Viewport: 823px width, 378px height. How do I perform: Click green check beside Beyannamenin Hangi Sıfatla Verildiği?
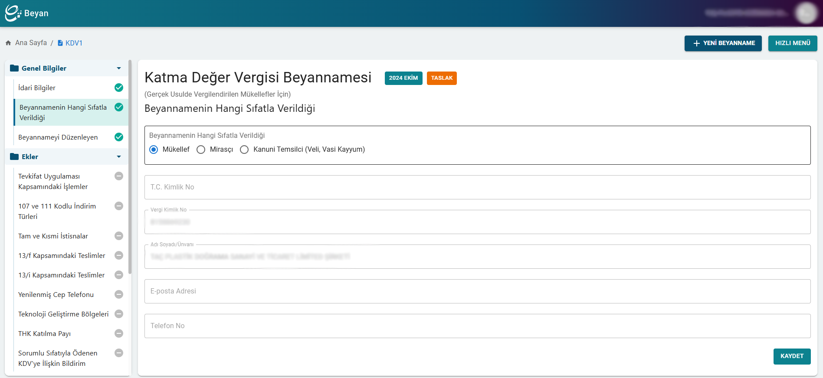[119, 107]
